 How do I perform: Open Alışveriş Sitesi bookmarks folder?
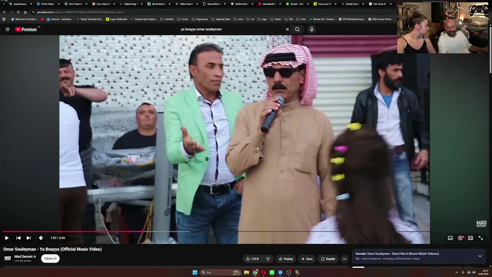pos(221,19)
